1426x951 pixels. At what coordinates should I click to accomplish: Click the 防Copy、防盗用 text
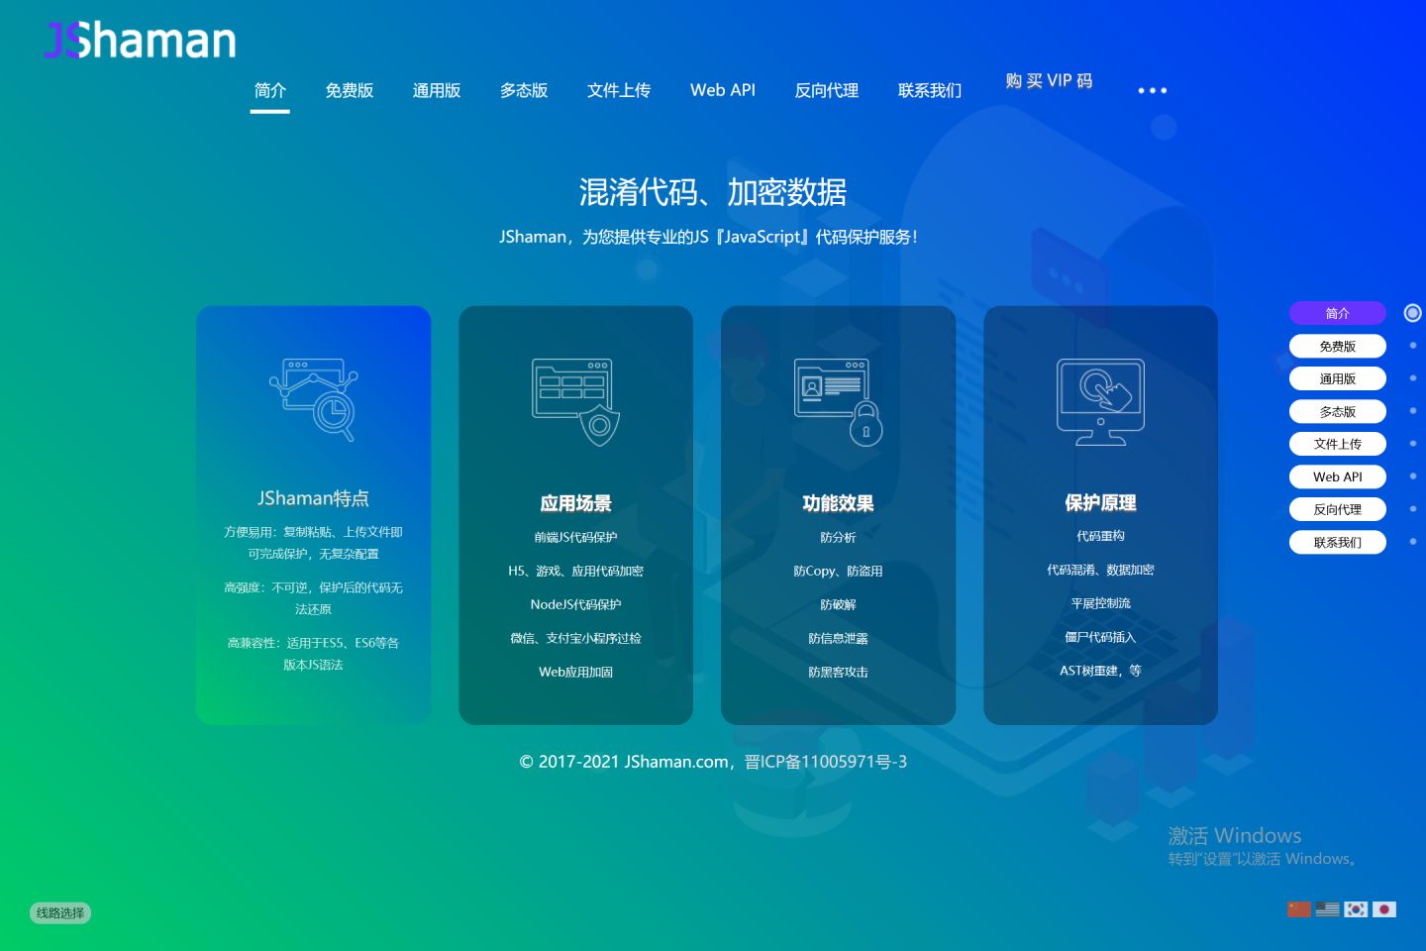pyautogui.click(x=839, y=571)
